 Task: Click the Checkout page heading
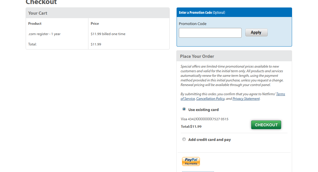point(41,2)
